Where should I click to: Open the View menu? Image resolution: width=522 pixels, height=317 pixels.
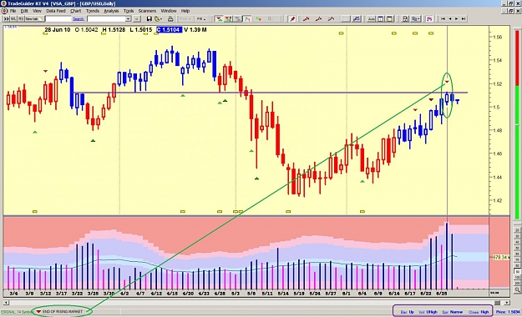coord(37,11)
